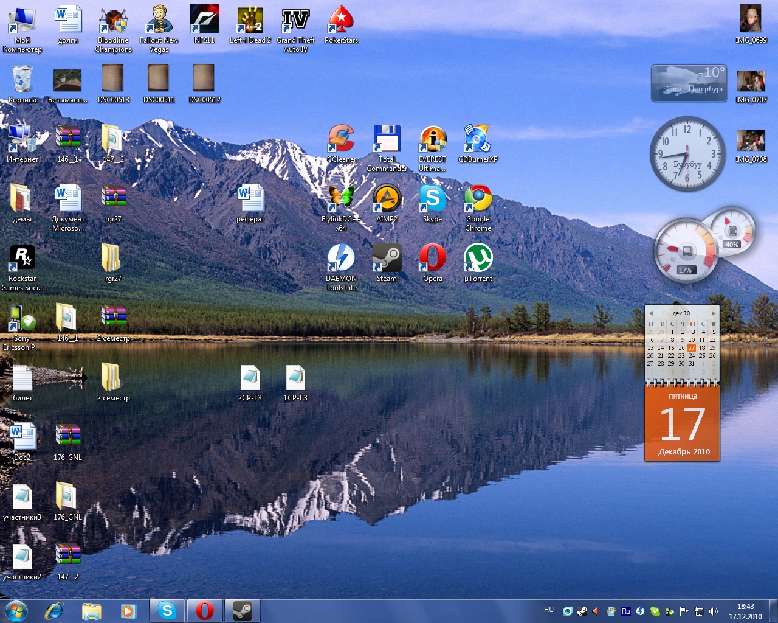Click the участники2 file icon
The image size is (778, 623).
pyautogui.click(x=22, y=561)
